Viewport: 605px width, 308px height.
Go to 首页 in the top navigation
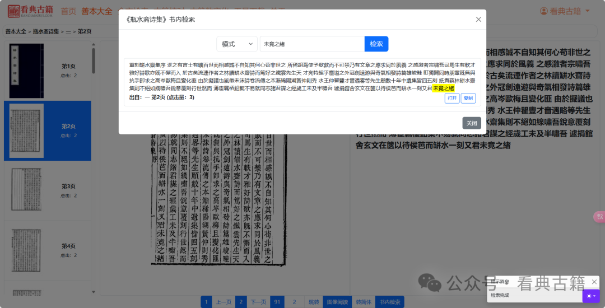pos(69,11)
